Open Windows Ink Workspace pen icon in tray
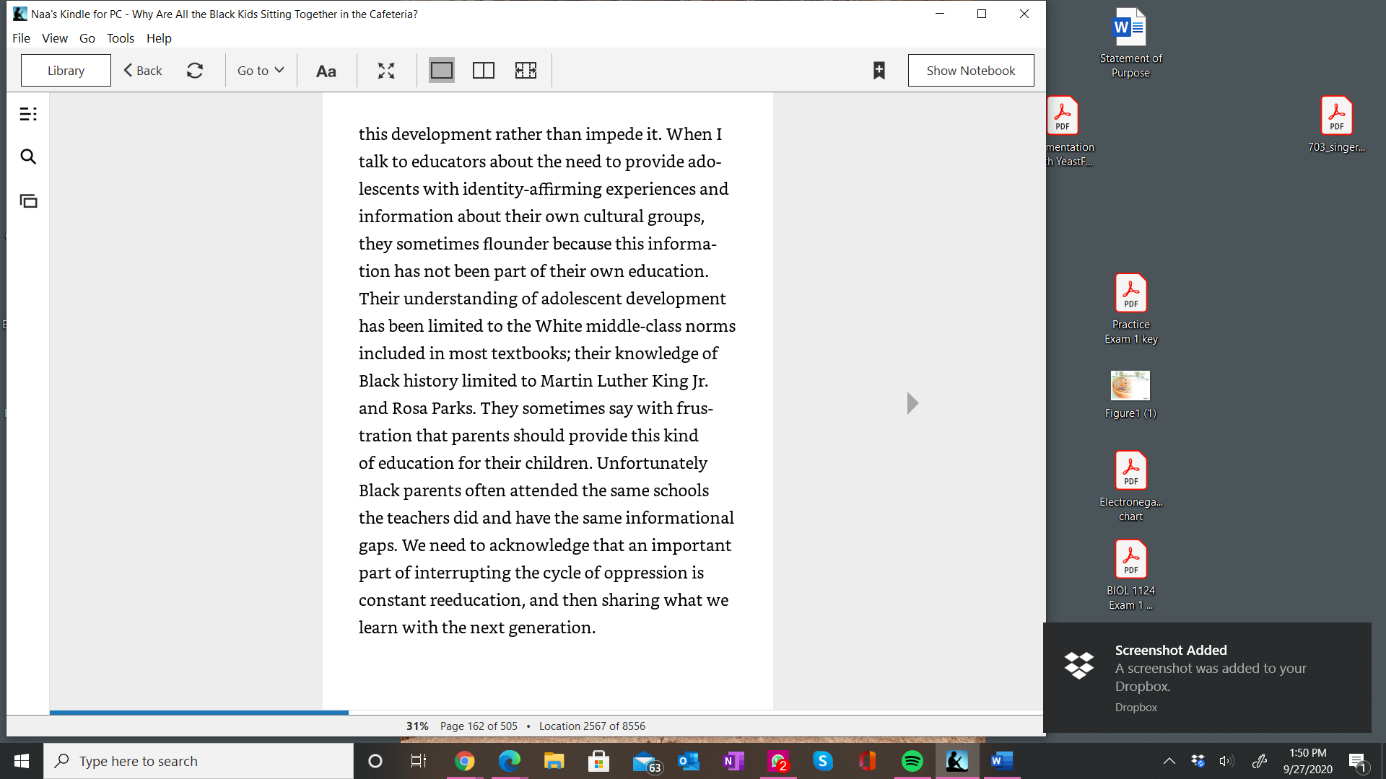The image size is (1386, 779). tap(1260, 761)
